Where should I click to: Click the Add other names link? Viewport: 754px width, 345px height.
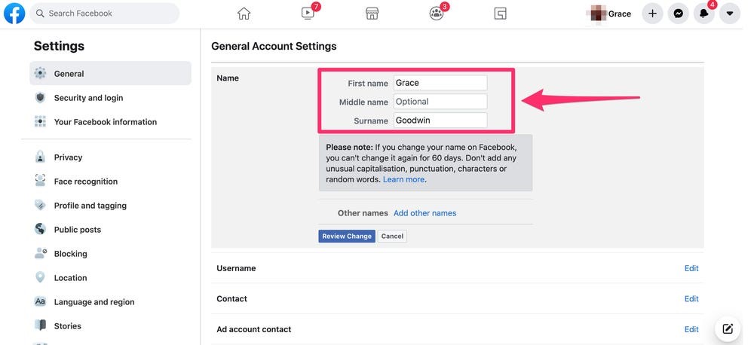[x=425, y=213]
